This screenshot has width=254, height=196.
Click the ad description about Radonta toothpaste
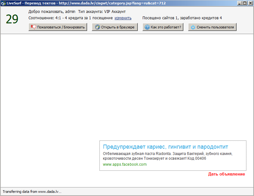[x=168, y=156]
